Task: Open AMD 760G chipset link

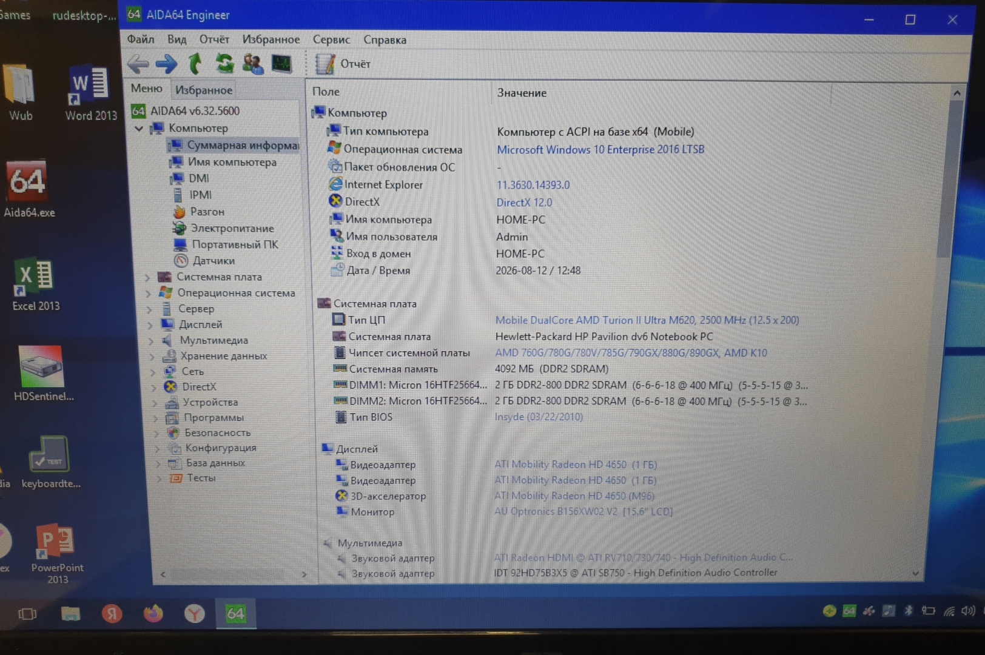Action: click(x=631, y=352)
